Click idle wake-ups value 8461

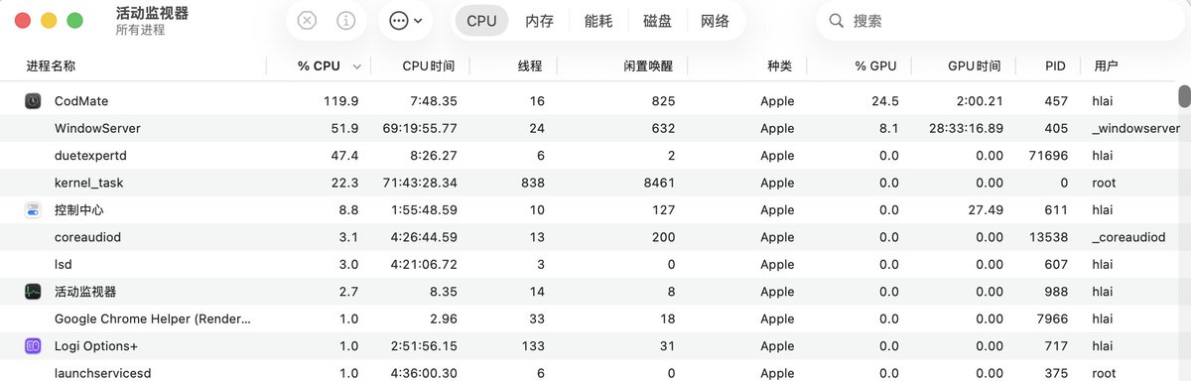(x=659, y=183)
